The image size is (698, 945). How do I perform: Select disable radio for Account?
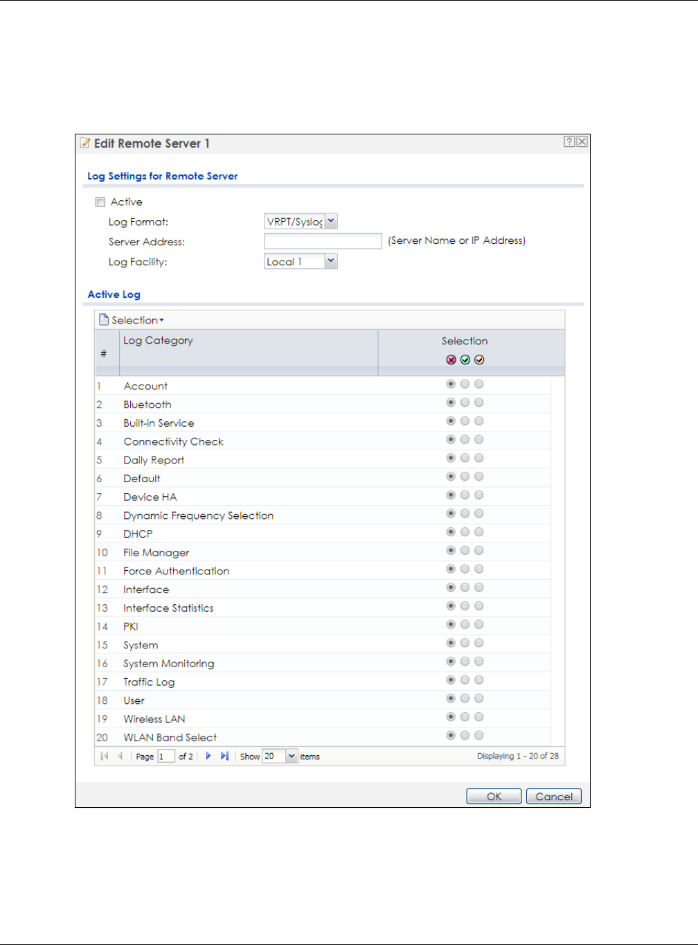[451, 384]
